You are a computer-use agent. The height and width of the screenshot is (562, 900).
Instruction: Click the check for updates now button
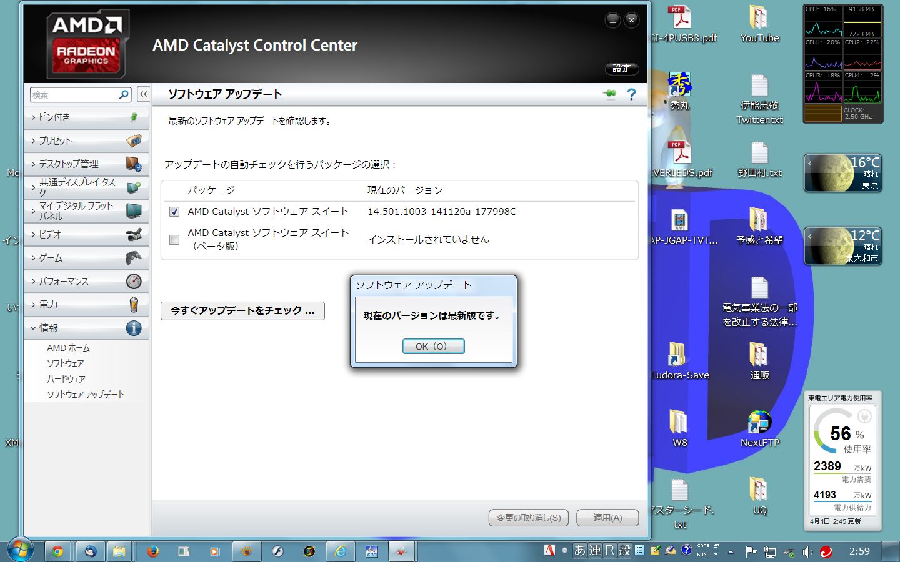click(242, 310)
